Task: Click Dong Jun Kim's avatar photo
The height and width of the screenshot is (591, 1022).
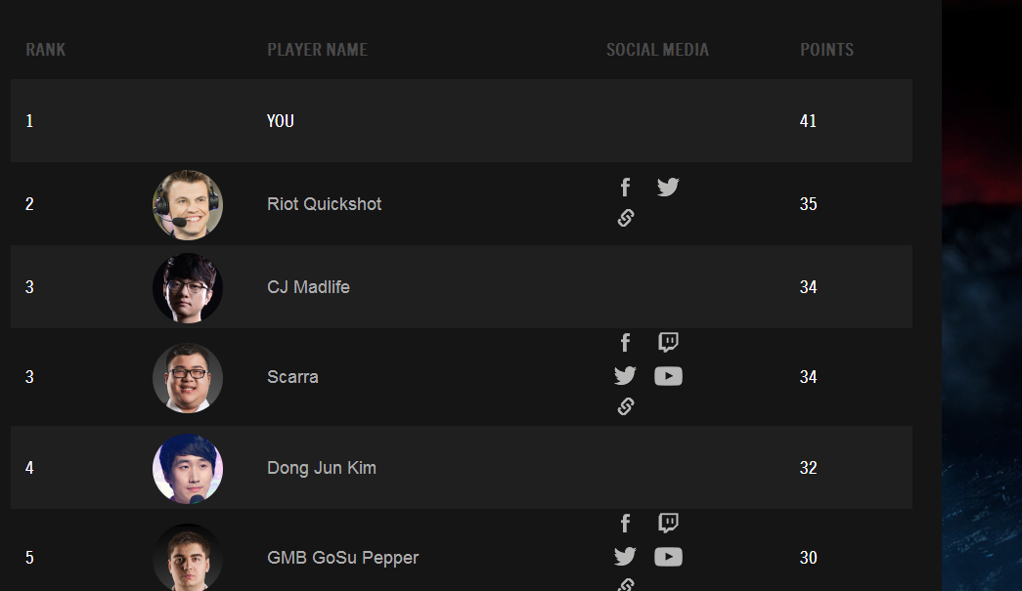Action: (x=188, y=469)
